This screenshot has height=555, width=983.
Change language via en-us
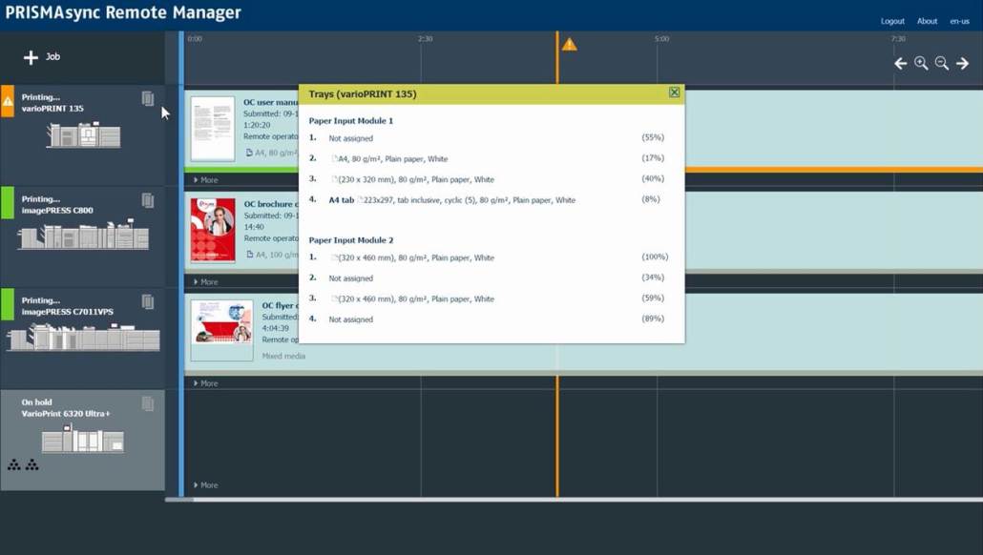click(x=959, y=21)
